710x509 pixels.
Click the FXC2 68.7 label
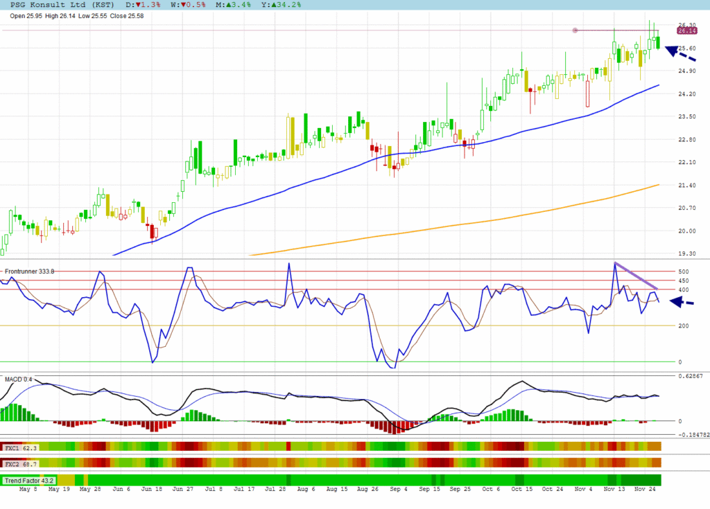pos(21,463)
